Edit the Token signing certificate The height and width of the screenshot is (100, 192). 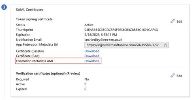pos(176,21)
